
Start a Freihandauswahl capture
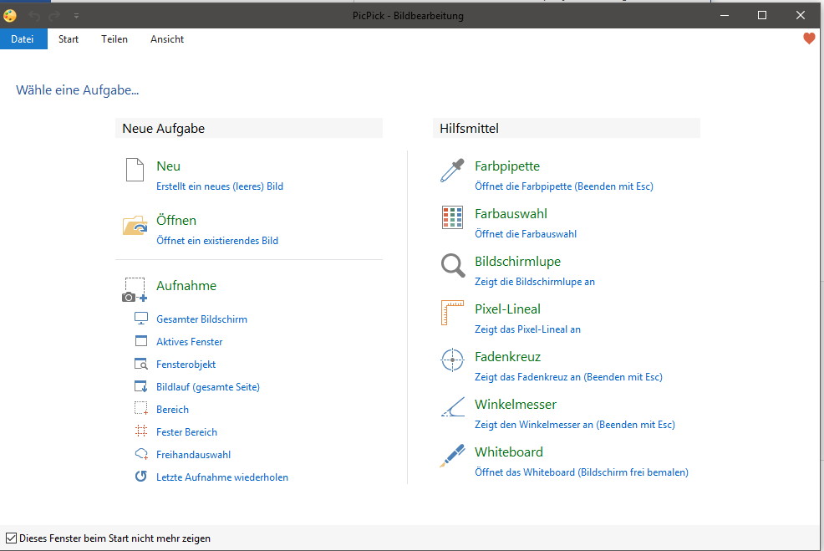193,455
